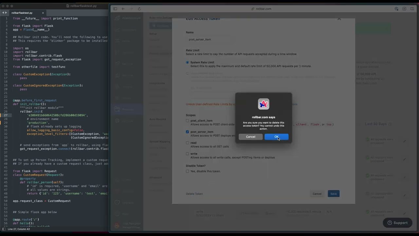Image resolution: width=419 pixels, height=236 pixels.
Task: Click 'class CustomIgnoredException(Exception):' line
Action: coord(48,86)
